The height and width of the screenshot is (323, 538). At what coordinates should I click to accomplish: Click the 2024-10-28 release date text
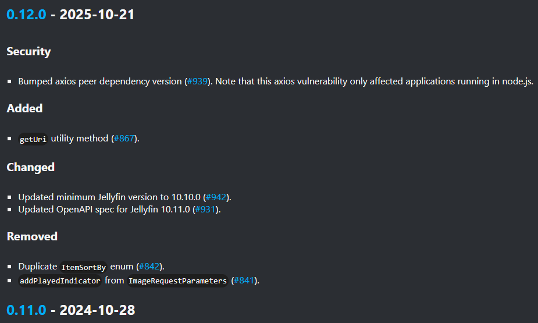point(97,310)
